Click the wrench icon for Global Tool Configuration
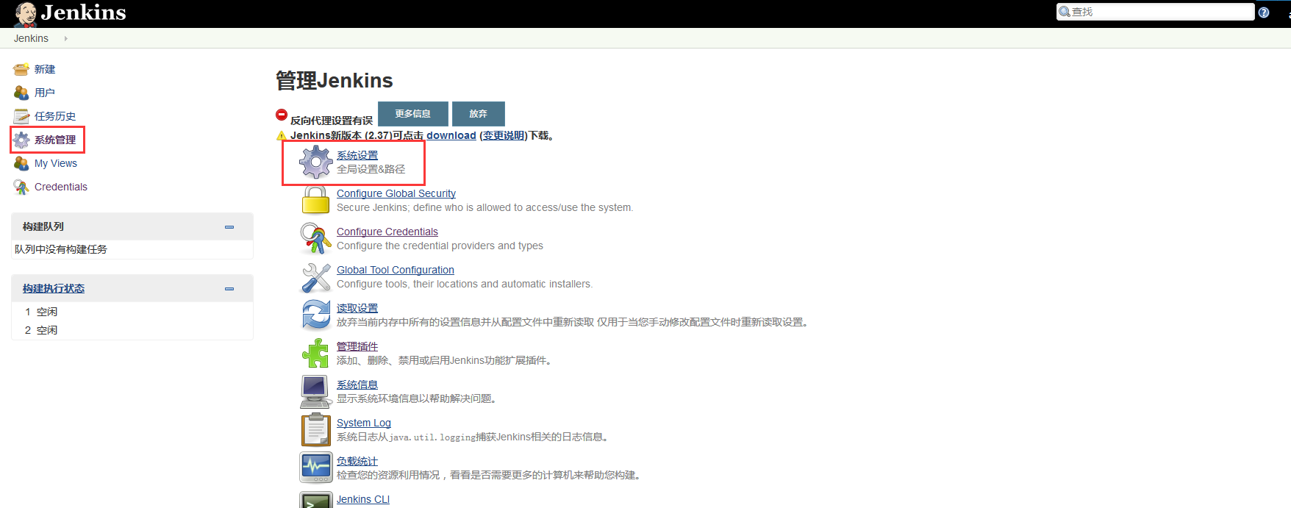The image size is (1291, 508). coord(316,277)
